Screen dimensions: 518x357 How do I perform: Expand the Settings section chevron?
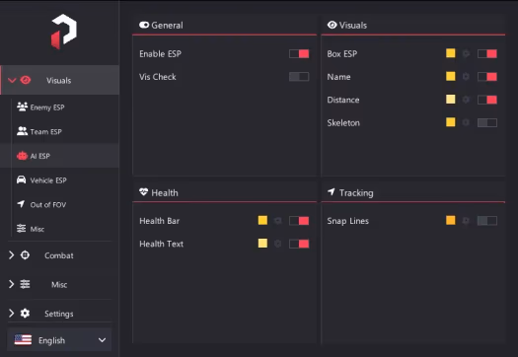[x=11, y=313]
